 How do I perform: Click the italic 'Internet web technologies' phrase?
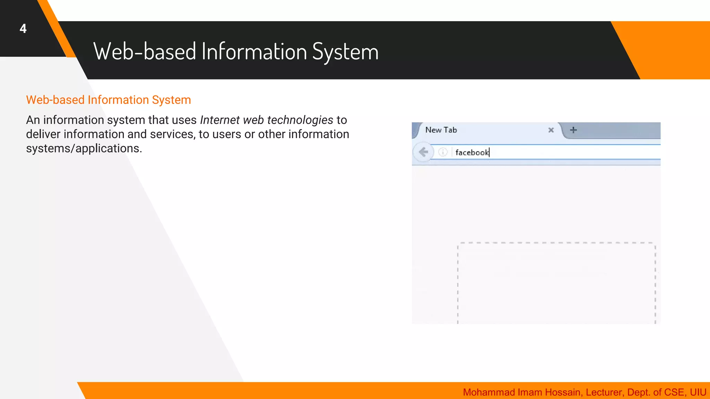(x=266, y=120)
